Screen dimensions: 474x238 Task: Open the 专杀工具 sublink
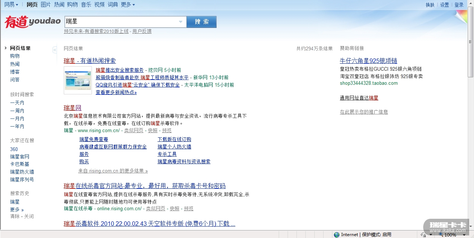pyautogui.click(x=167, y=154)
